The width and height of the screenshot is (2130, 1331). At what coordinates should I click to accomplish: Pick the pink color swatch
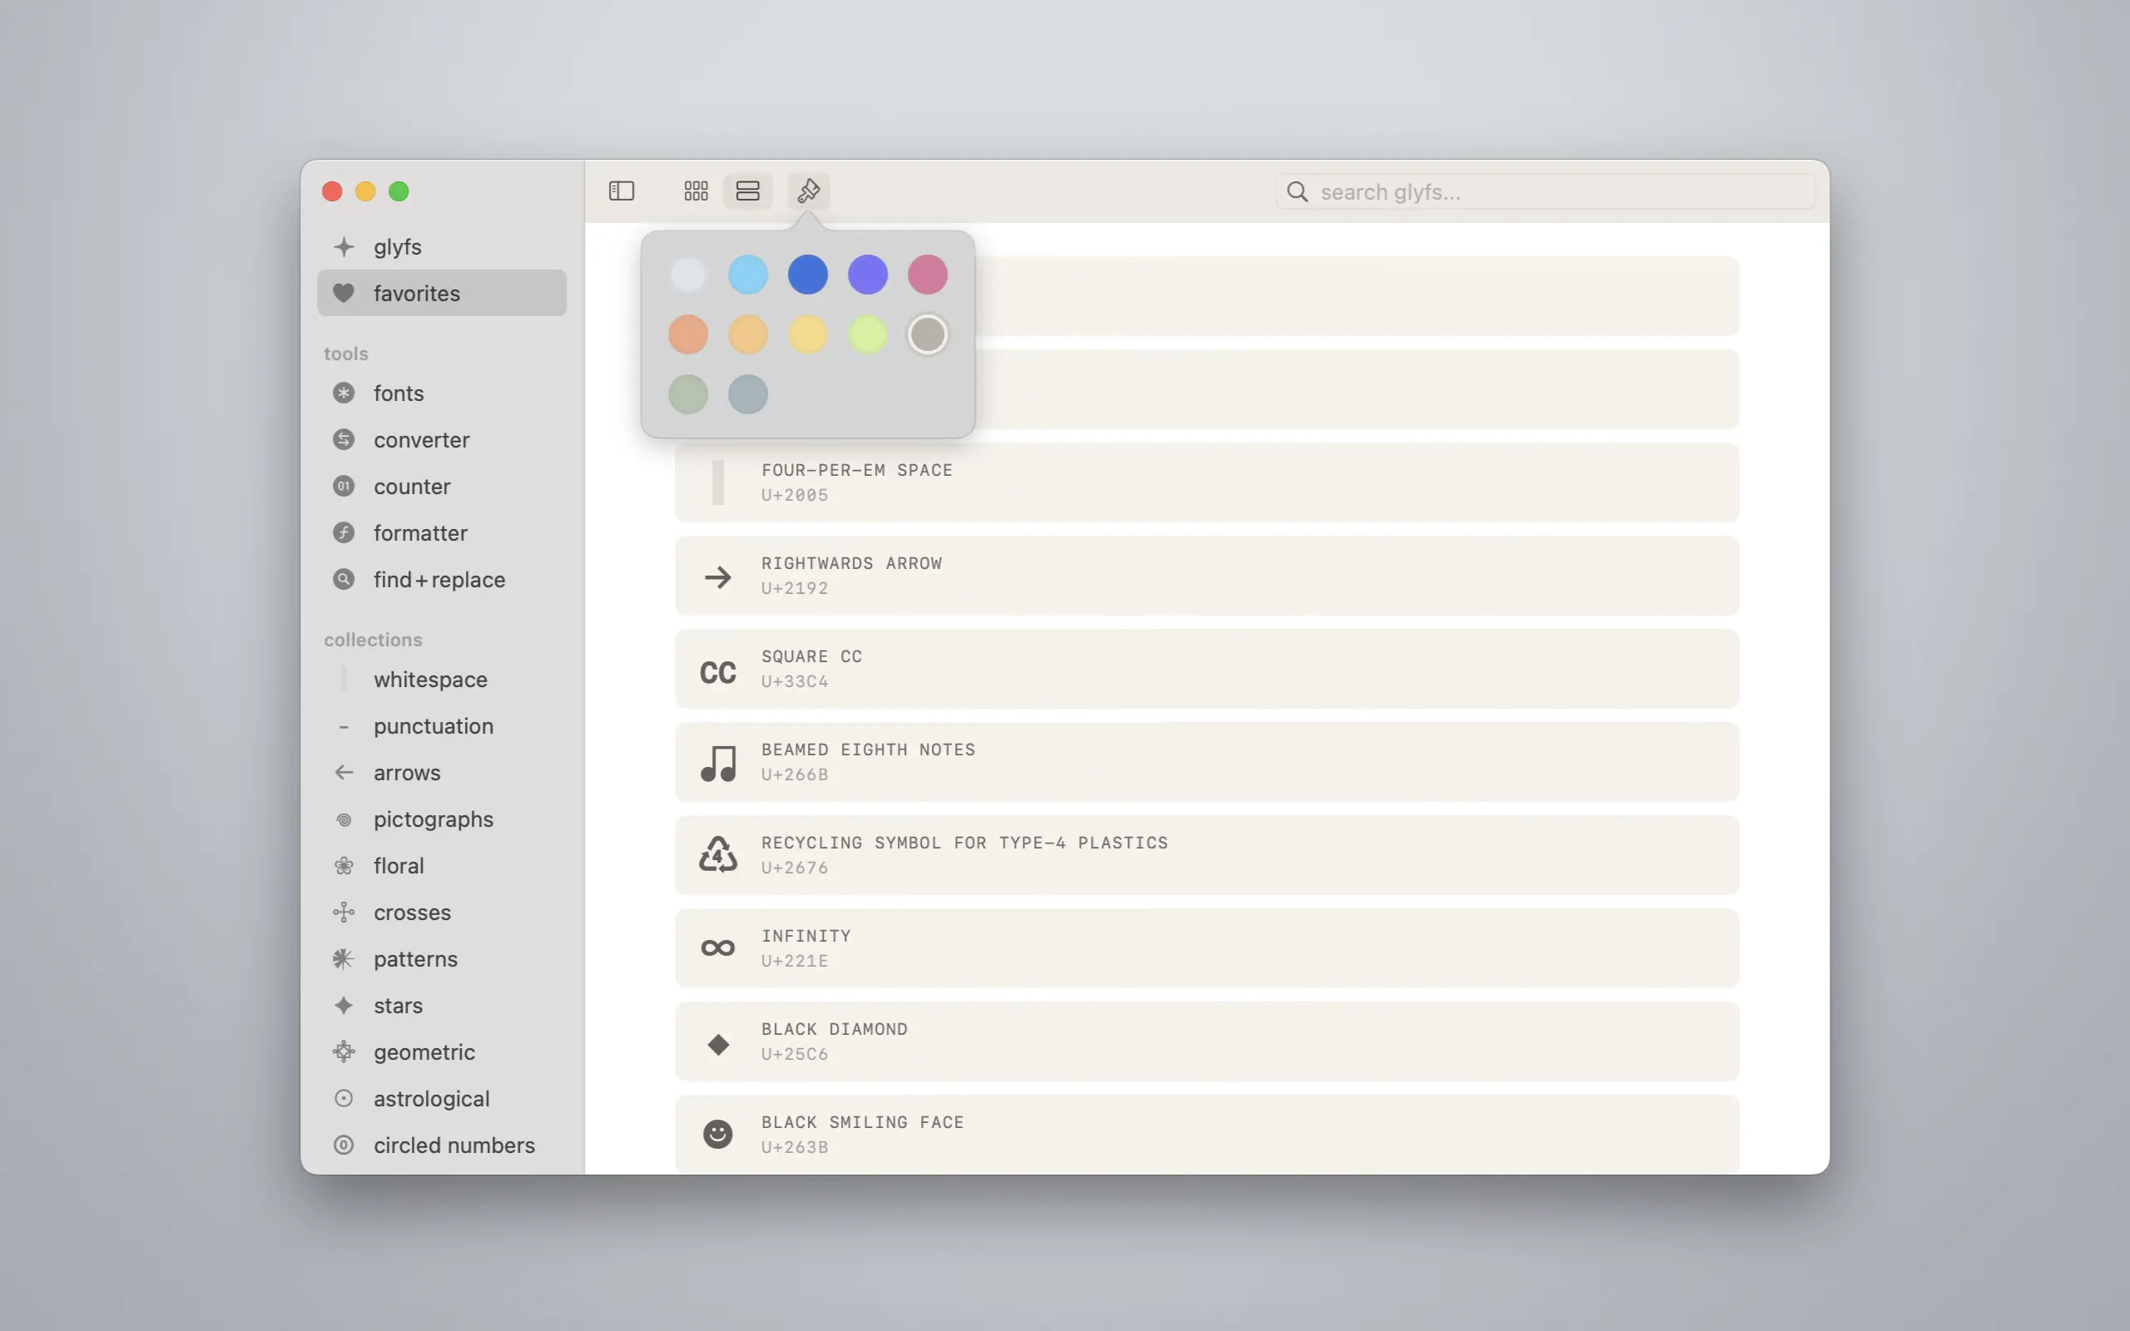[927, 275]
